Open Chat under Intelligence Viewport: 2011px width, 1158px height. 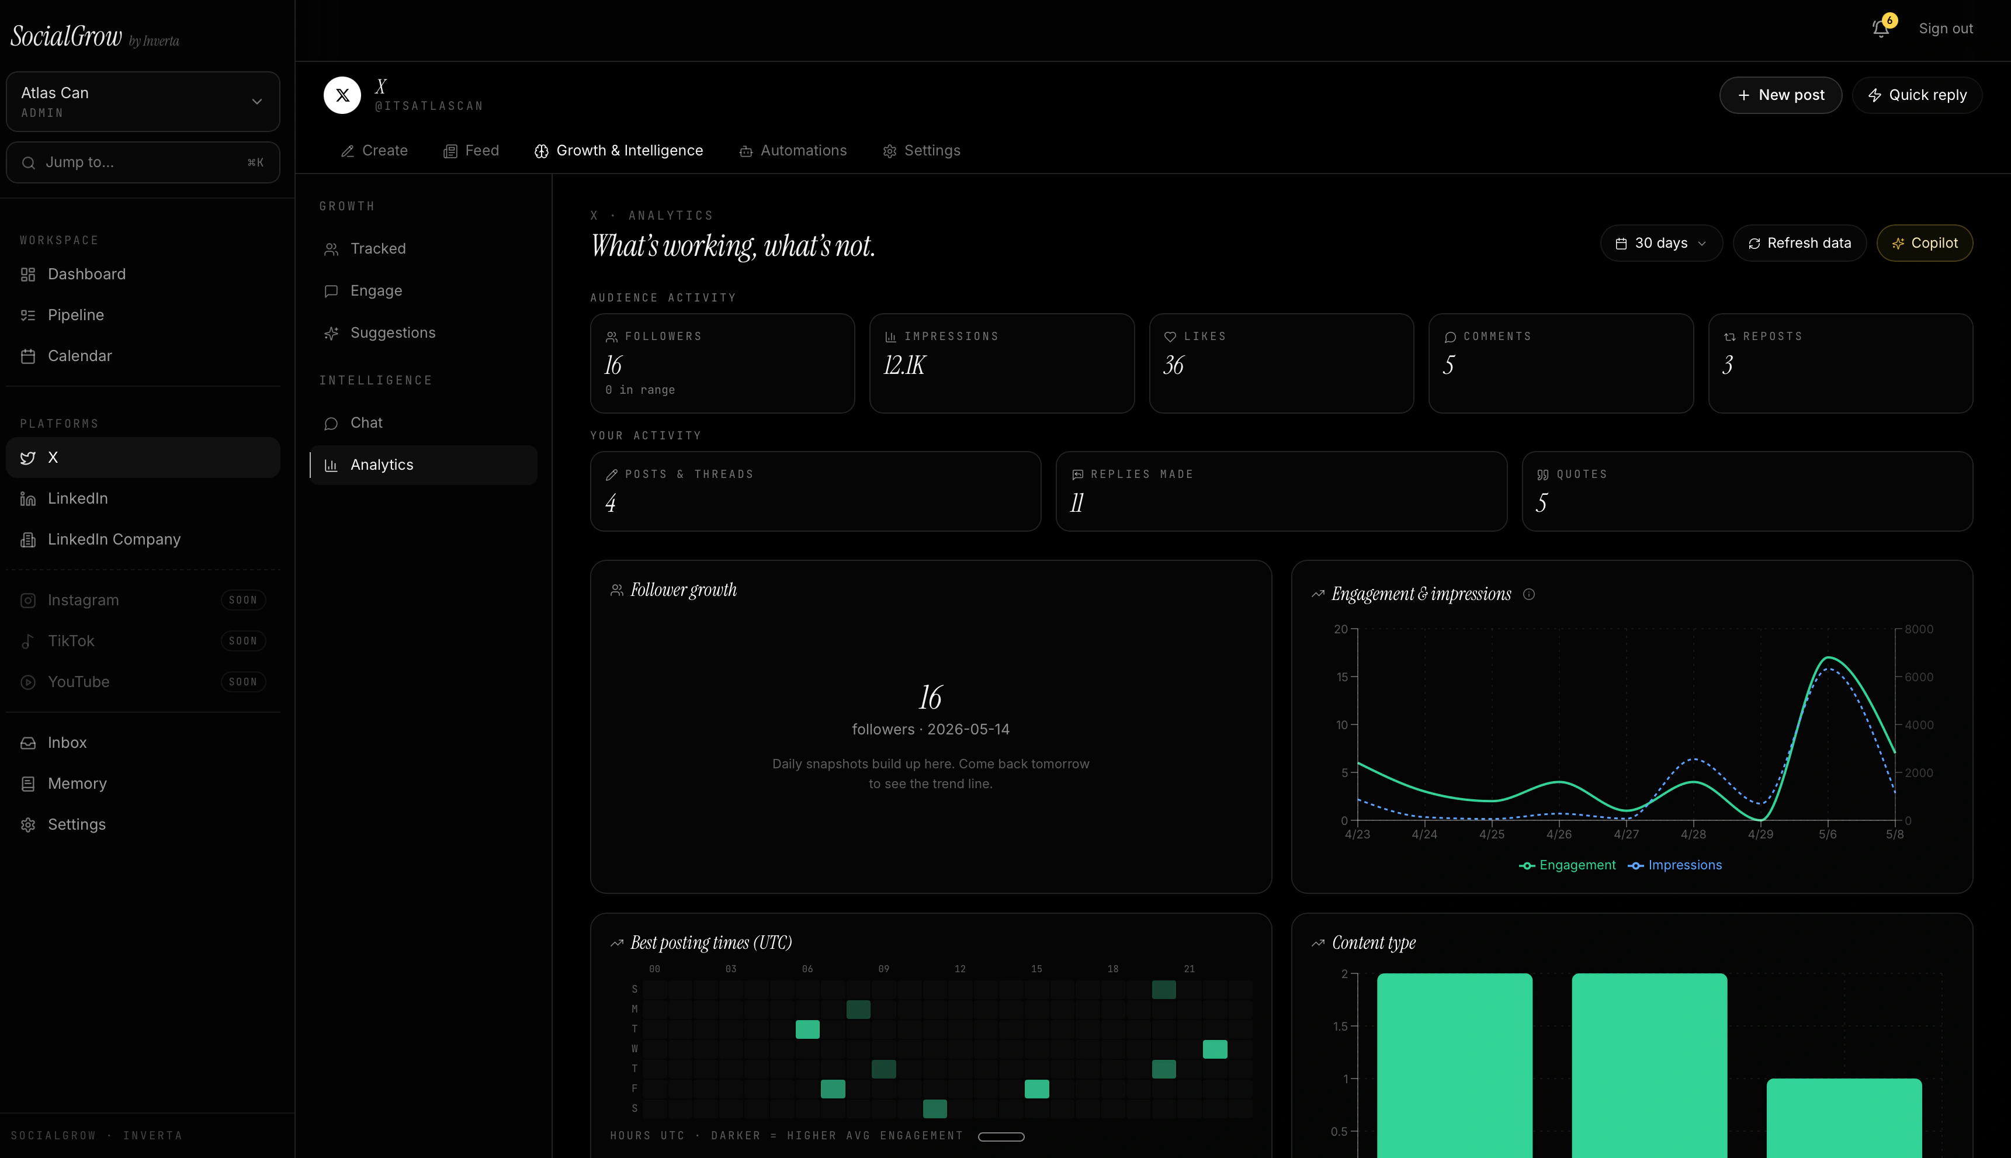click(x=424, y=423)
